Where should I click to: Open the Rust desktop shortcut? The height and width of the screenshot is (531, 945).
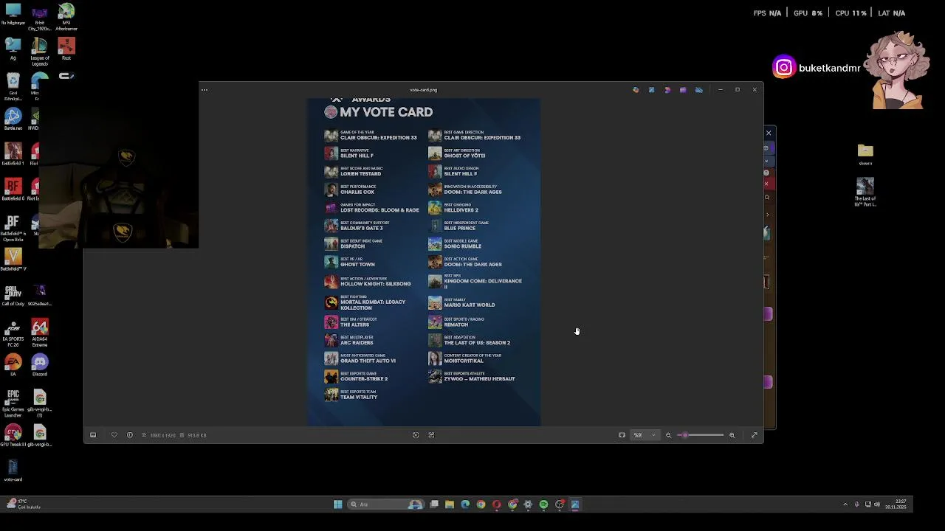[x=66, y=49]
